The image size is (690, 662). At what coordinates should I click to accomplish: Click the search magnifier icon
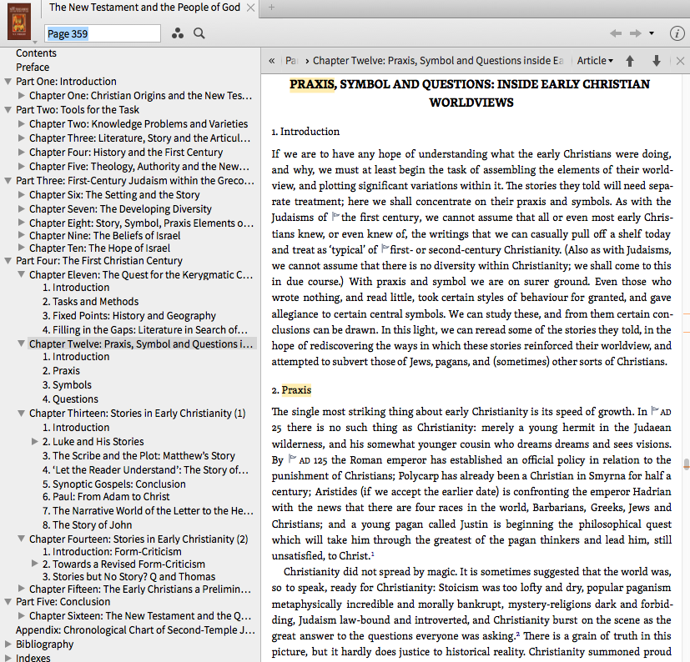[199, 33]
